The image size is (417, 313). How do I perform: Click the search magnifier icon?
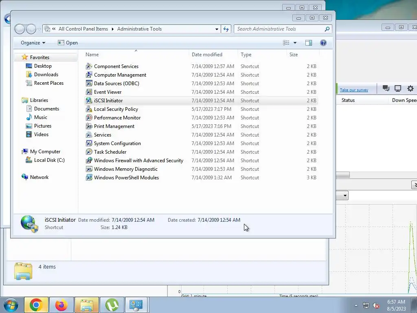pos(327,29)
